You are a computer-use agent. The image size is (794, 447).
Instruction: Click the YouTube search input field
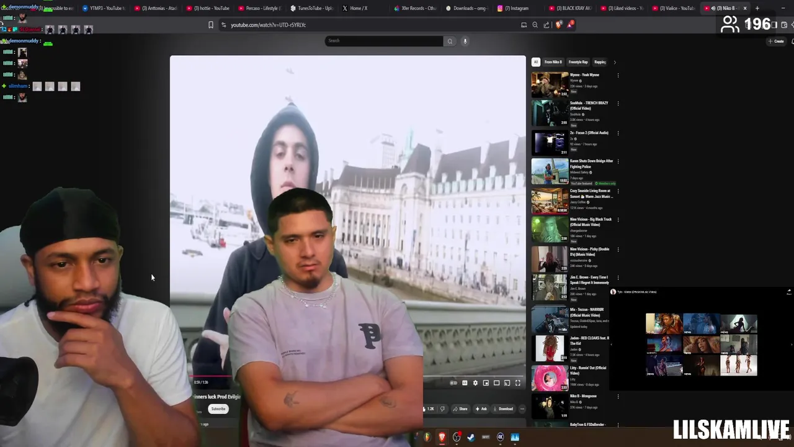(385, 41)
